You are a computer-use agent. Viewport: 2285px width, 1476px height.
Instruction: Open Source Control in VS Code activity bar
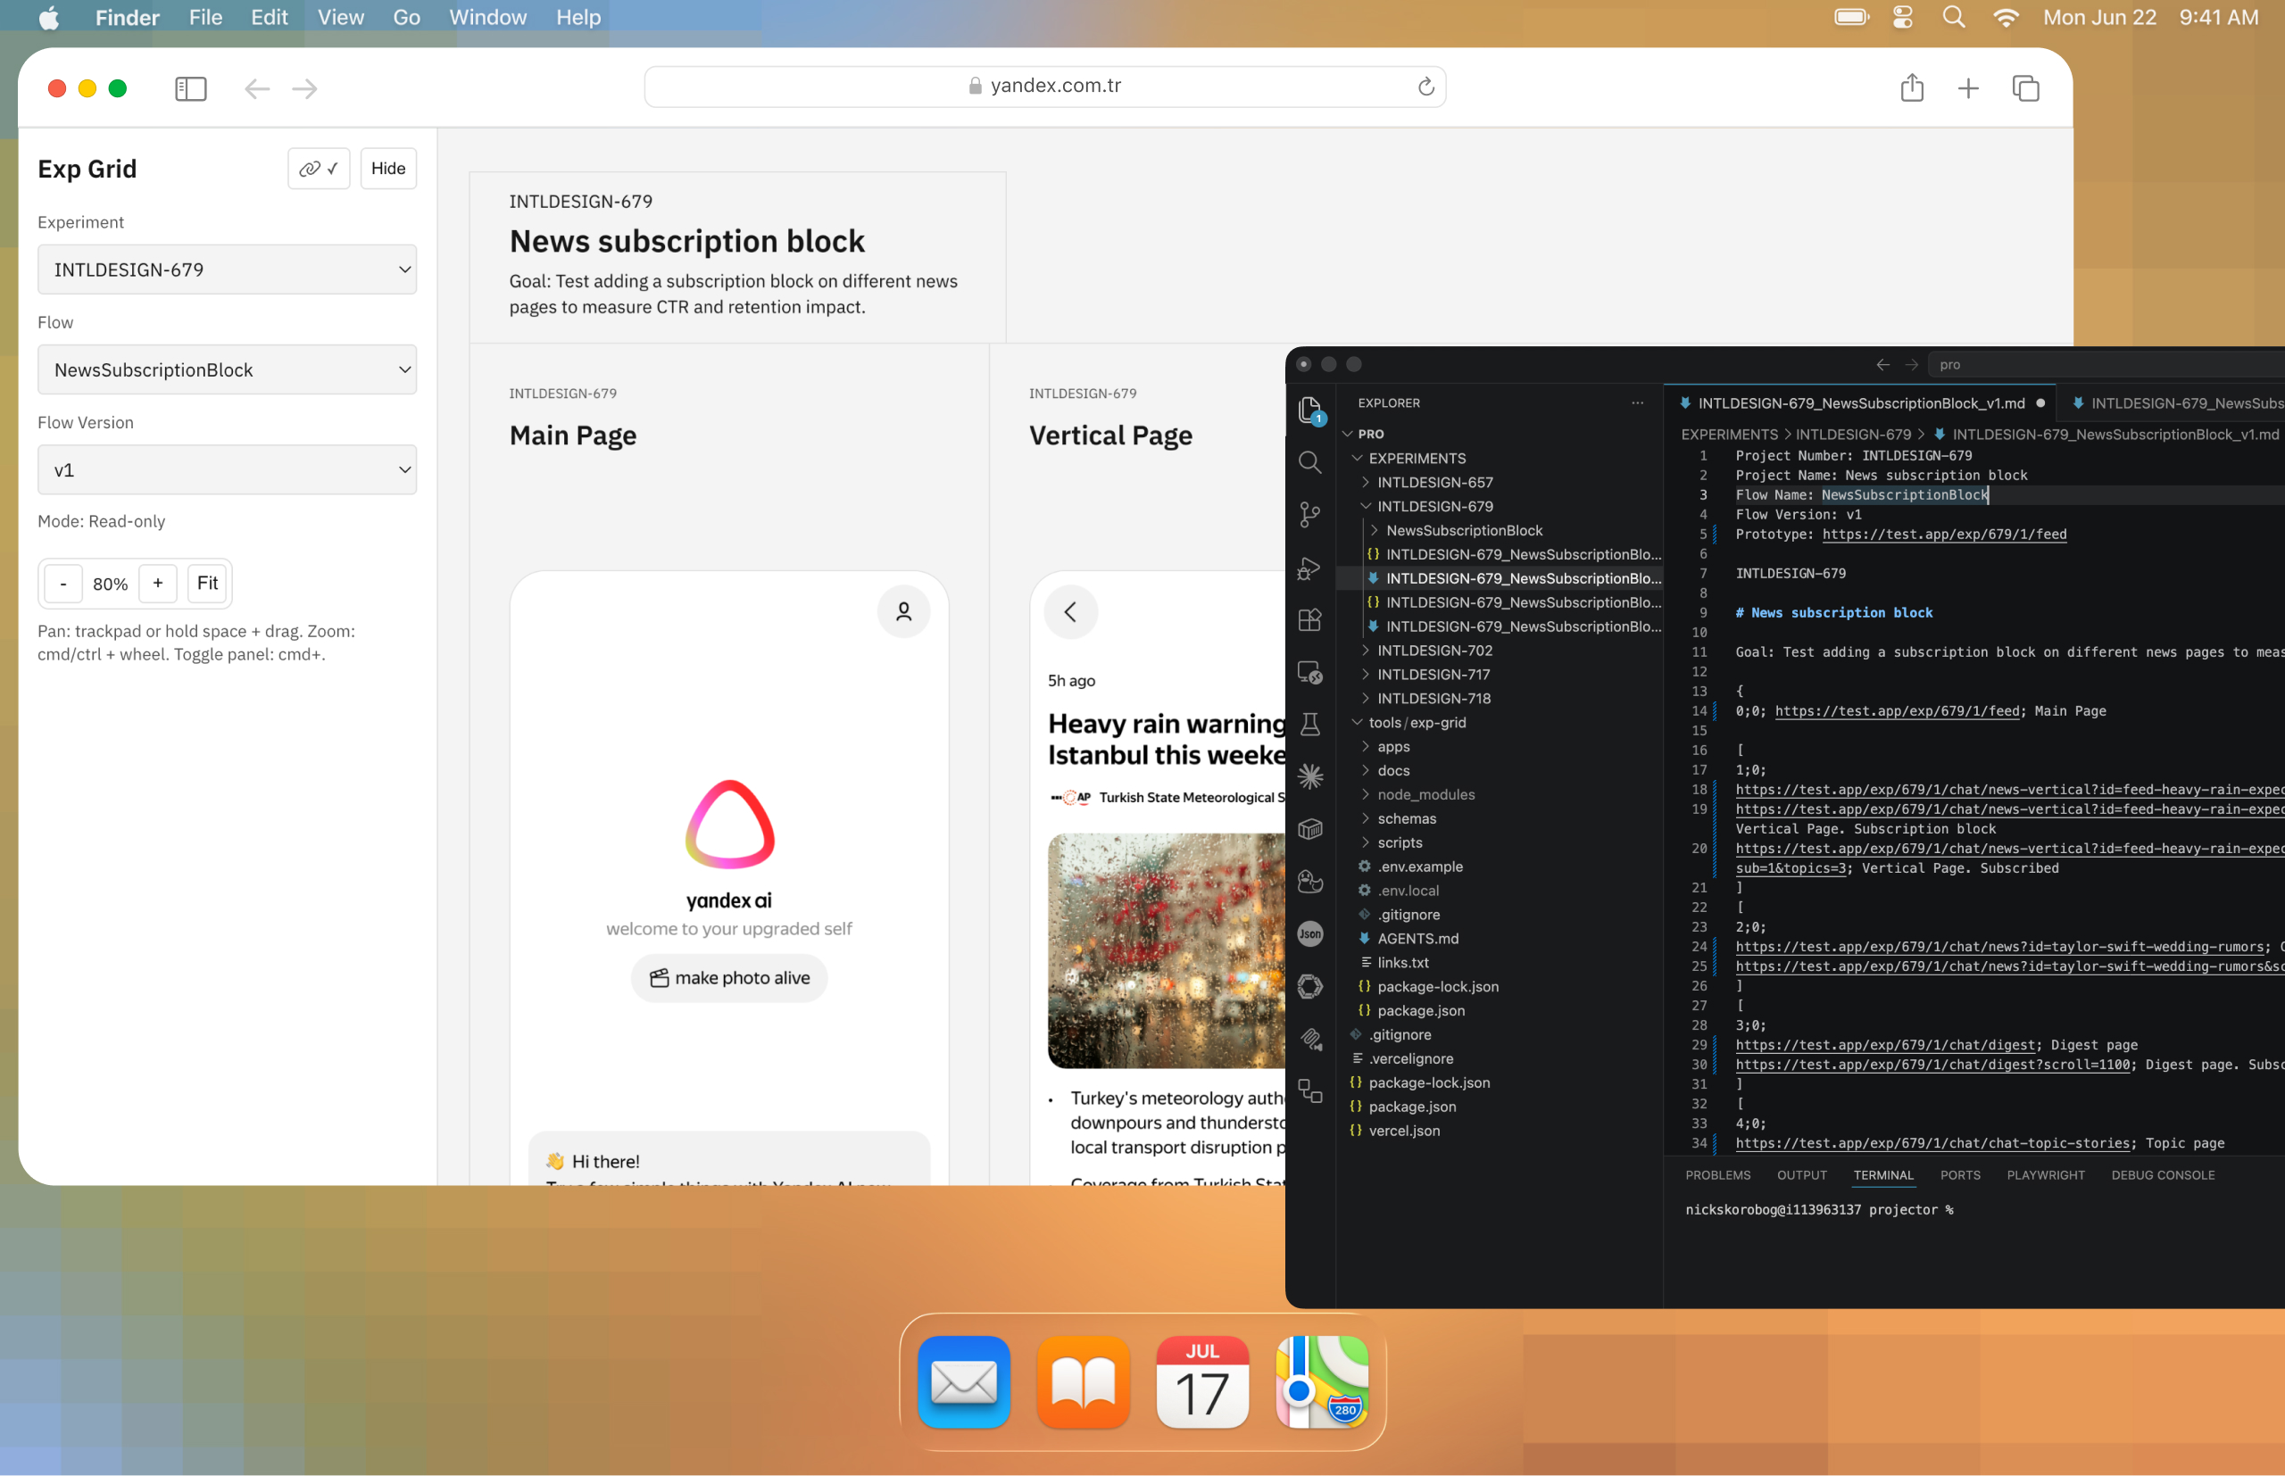[1309, 515]
